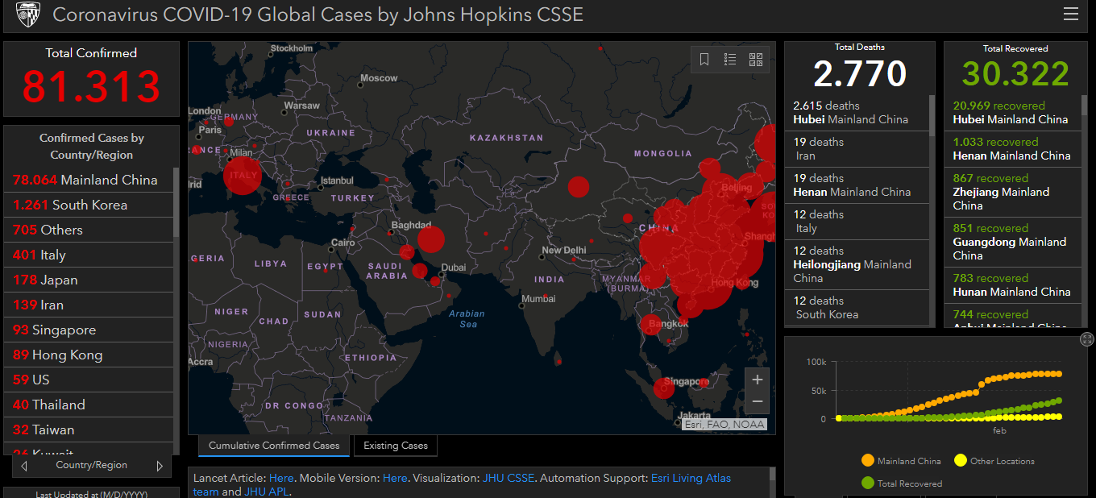
Task: Select 2.615 deaths Hubei entry
Action: (x=857, y=113)
